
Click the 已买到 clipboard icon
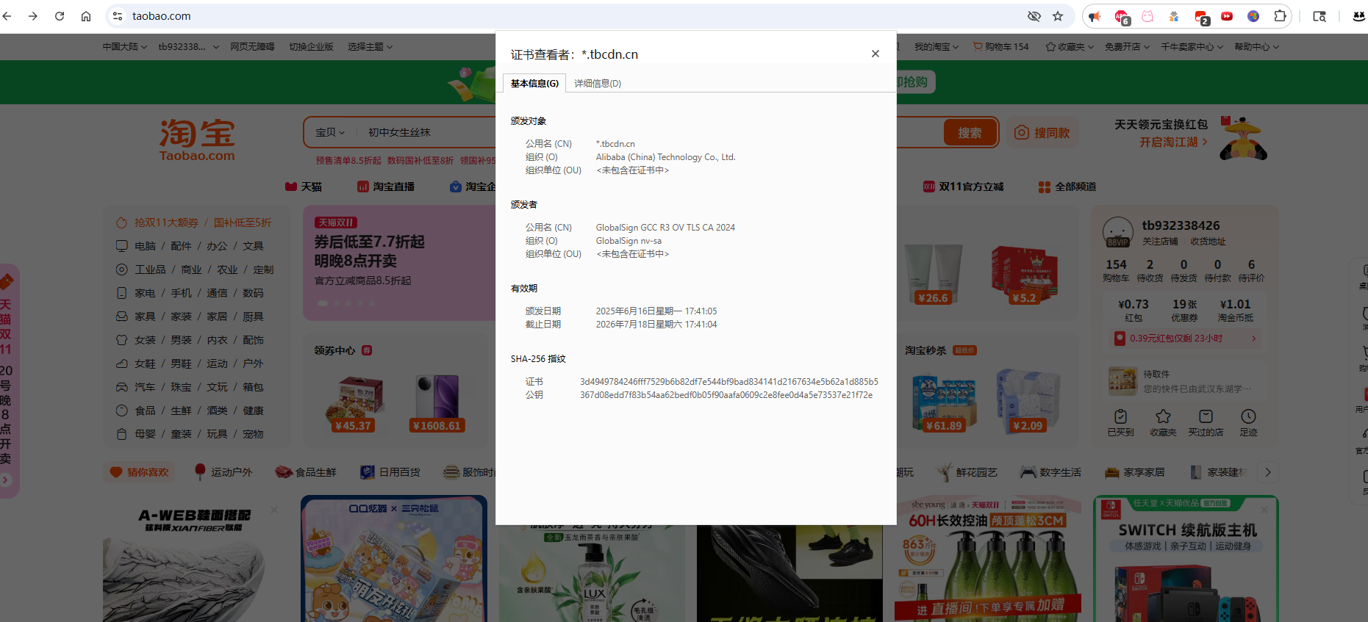1120,416
